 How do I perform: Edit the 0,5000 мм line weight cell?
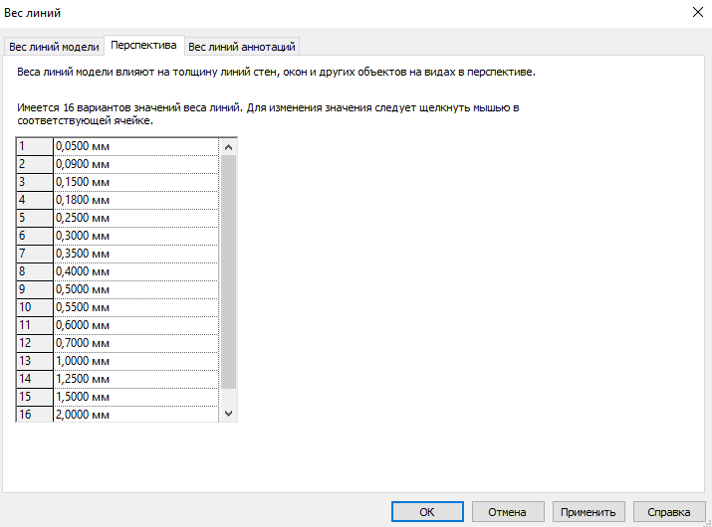pos(135,289)
